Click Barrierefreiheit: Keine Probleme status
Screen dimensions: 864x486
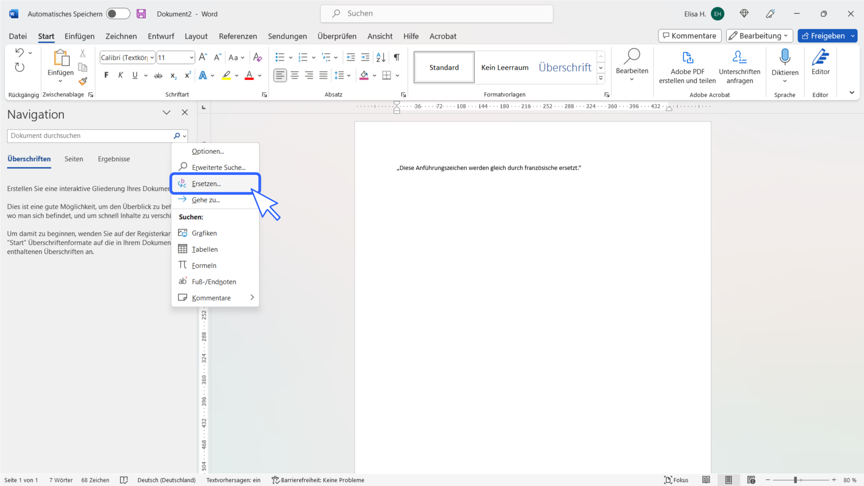(318, 480)
